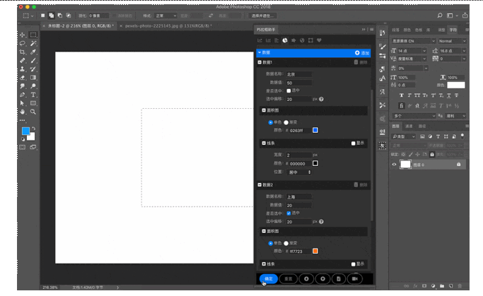Open pie chart tab in plugin panel
This screenshot has width=483, height=296.
[285, 40]
